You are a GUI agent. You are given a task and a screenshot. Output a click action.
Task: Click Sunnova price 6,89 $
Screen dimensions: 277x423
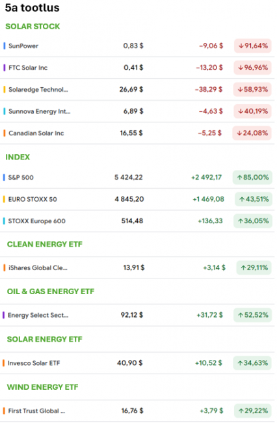pyautogui.click(x=133, y=111)
